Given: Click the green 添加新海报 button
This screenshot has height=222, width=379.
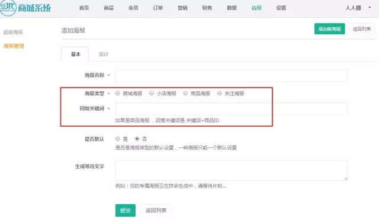Looking at the screenshot, I should coord(329,29).
